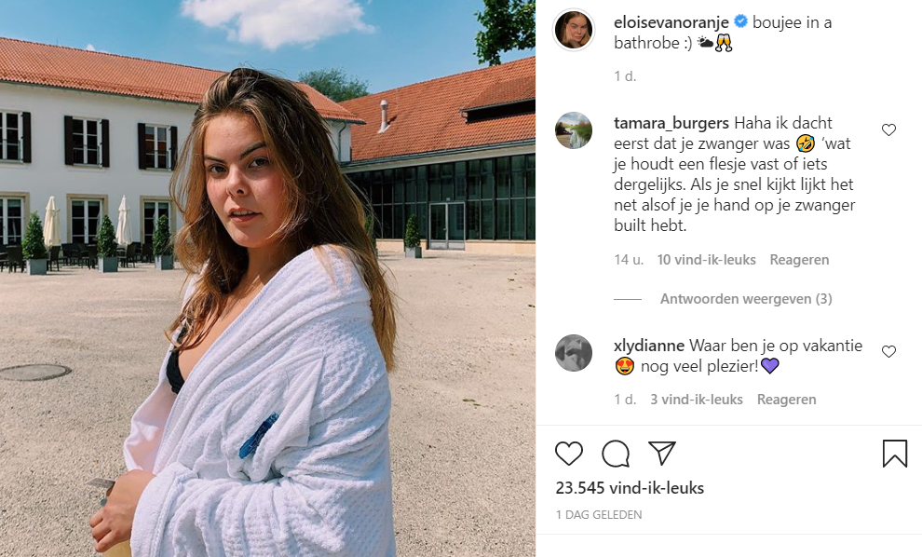The width and height of the screenshot is (922, 557).
Task: Open eloisevanoranje's profile picture
Action: point(574,30)
